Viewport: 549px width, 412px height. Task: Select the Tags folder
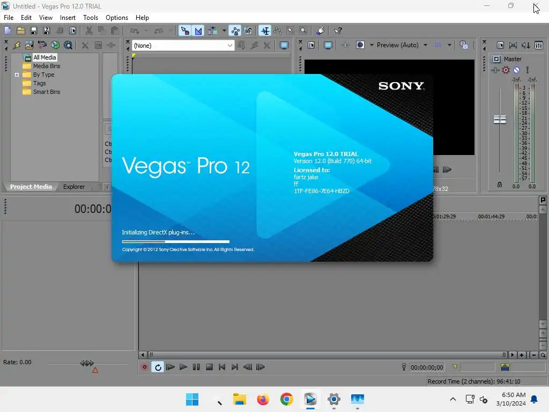tap(40, 83)
